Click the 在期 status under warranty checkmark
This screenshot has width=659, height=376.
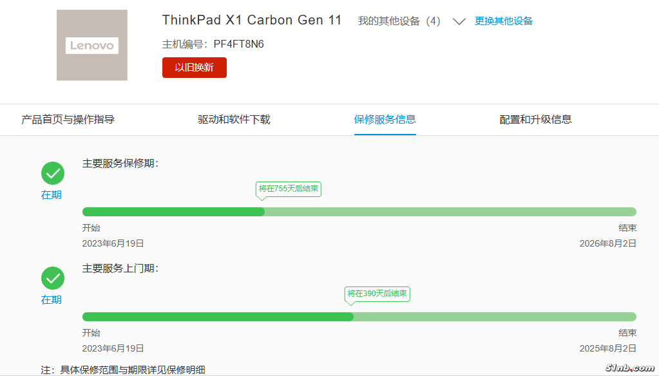[x=52, y=195]
